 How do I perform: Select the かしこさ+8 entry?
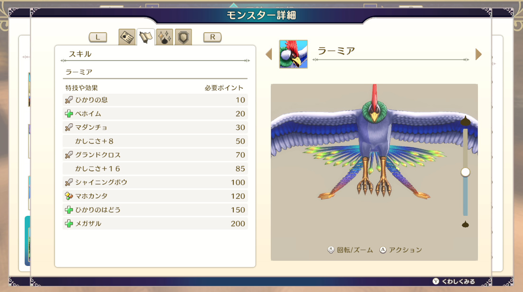point(94,141)
